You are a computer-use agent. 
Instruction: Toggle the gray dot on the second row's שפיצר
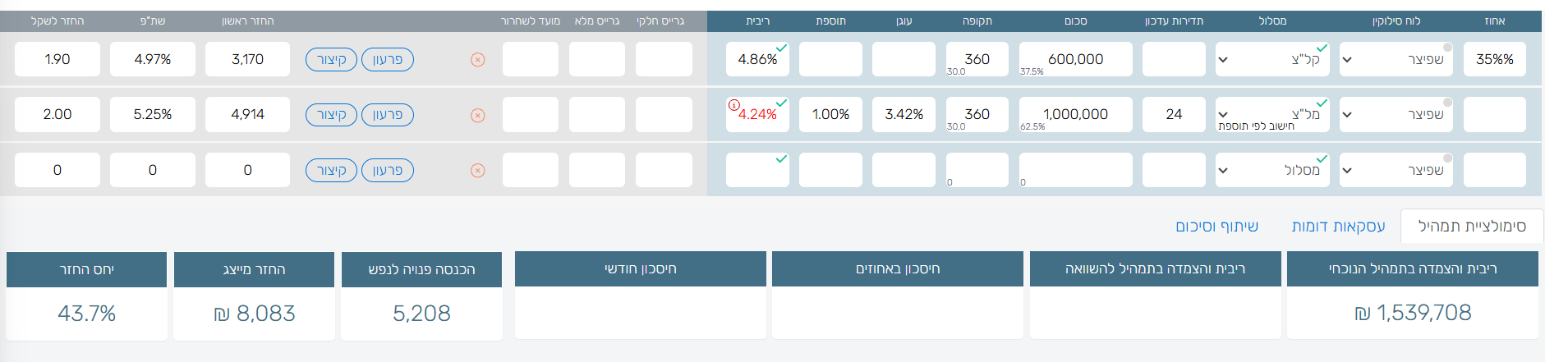pyautogui.click(x=1447, y=103)
